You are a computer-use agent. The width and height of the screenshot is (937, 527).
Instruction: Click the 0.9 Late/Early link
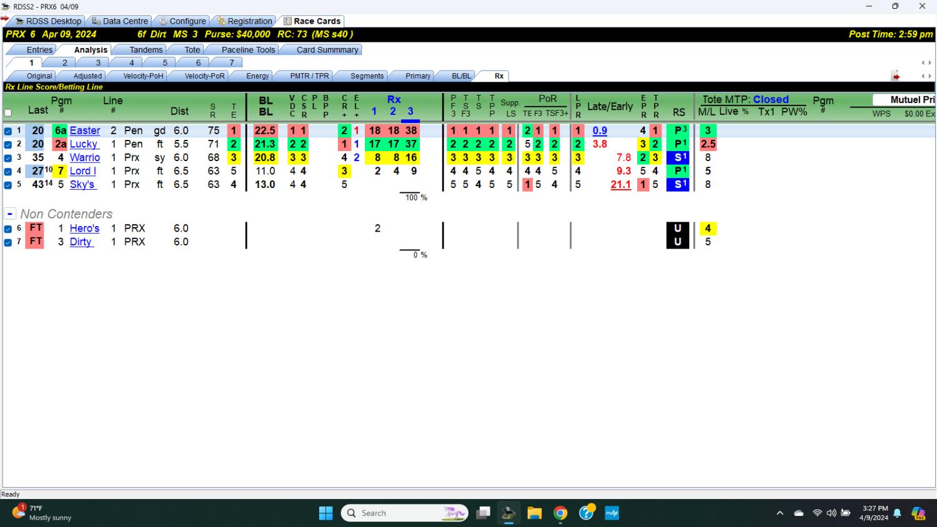tap(600, 131)
